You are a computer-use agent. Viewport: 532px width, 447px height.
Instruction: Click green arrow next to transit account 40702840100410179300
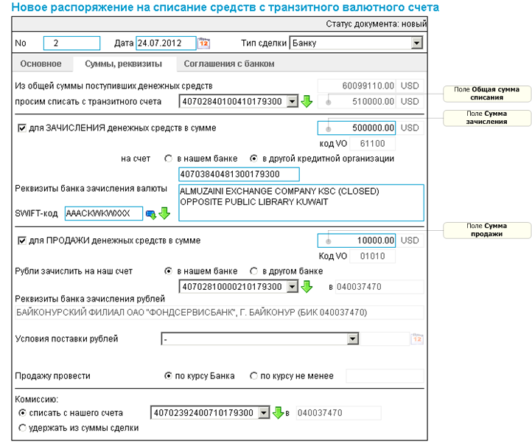tap(307, 101)
